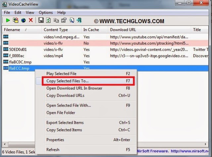Image resolution: width=212 pixels, height=157 pixels.
Task: Click the film icon of f_0000ac row
Action: [x=6, y=55]
